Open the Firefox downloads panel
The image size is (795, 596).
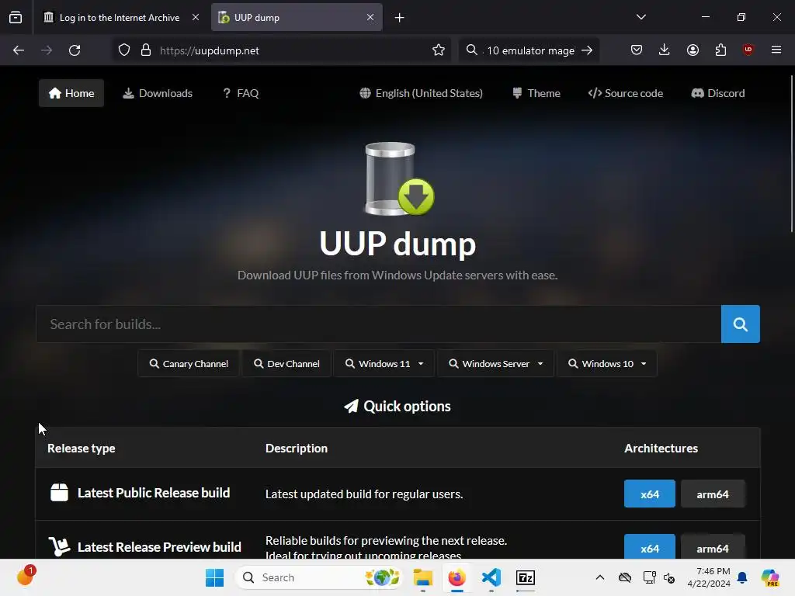[665, 50]
